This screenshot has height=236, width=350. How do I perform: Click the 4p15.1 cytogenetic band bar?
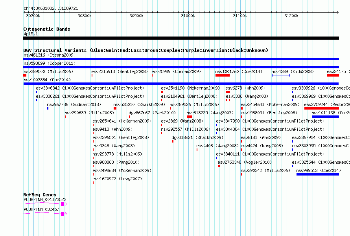[181, 38]
